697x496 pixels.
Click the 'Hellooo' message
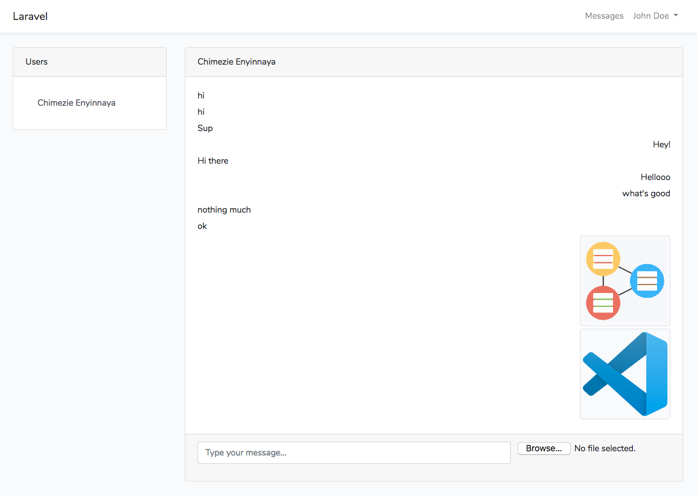(655, 178)
